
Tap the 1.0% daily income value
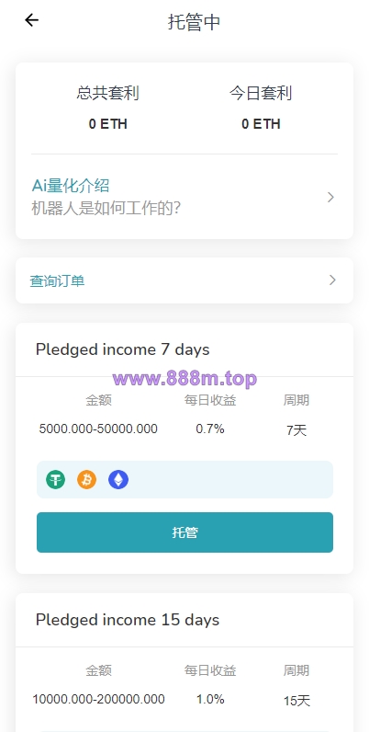pyautogui.click(x=210, y=699)
